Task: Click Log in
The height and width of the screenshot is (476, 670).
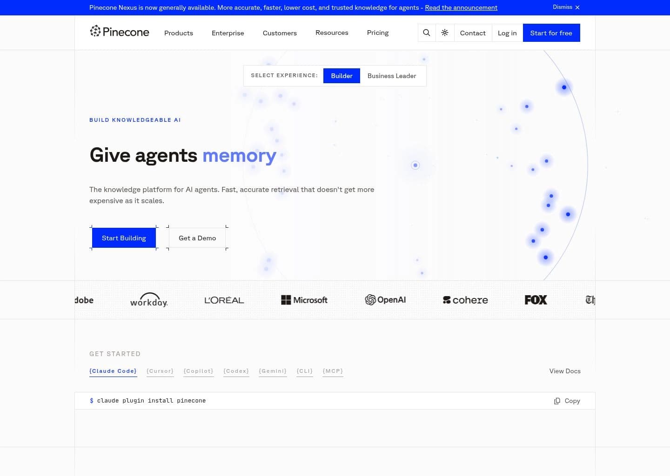Action: coord(507,33)
